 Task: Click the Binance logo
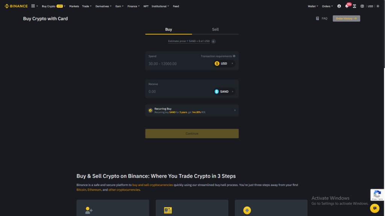click(15, 6)
